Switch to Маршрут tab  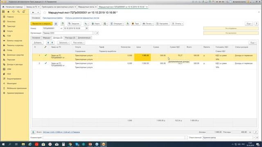click(47, 38)
